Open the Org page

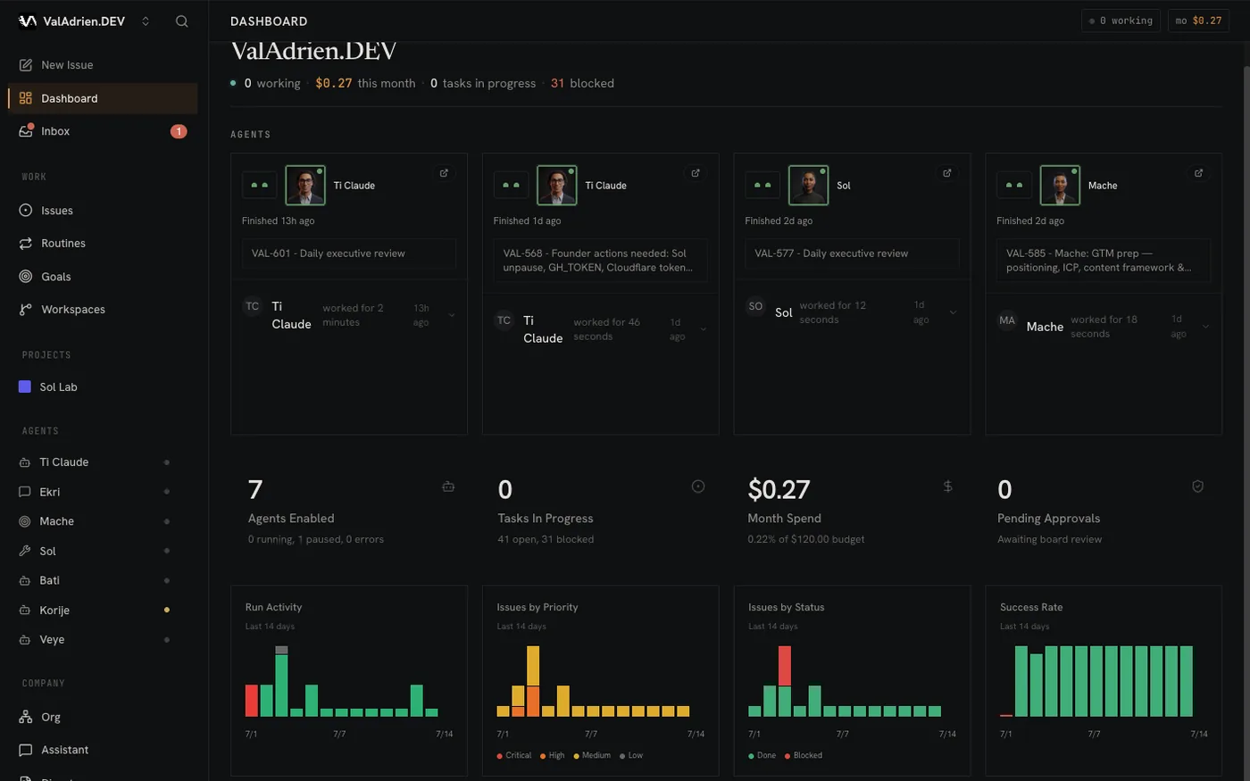pos(103,718)
